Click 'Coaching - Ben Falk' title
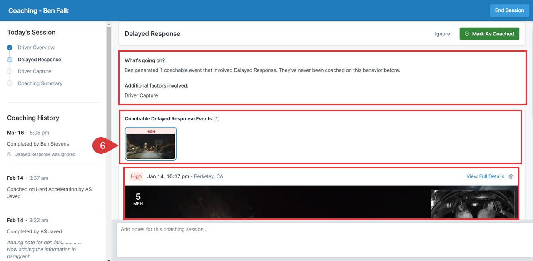Viewport: 533px width, 261px height. pyautogui.click(x=39, y=10)
